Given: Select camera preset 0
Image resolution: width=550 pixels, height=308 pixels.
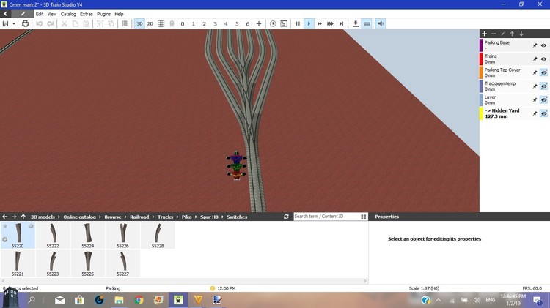Looking at the screenshot, I should (x=183, y=24).
